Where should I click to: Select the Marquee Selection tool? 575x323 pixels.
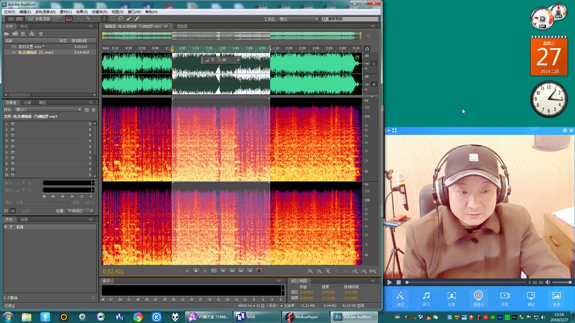click(x=113, y=19)
